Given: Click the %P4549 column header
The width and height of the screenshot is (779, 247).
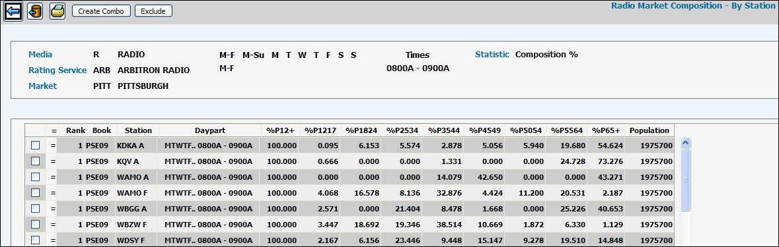Looking at the screenshot, I should click(484, 130).
